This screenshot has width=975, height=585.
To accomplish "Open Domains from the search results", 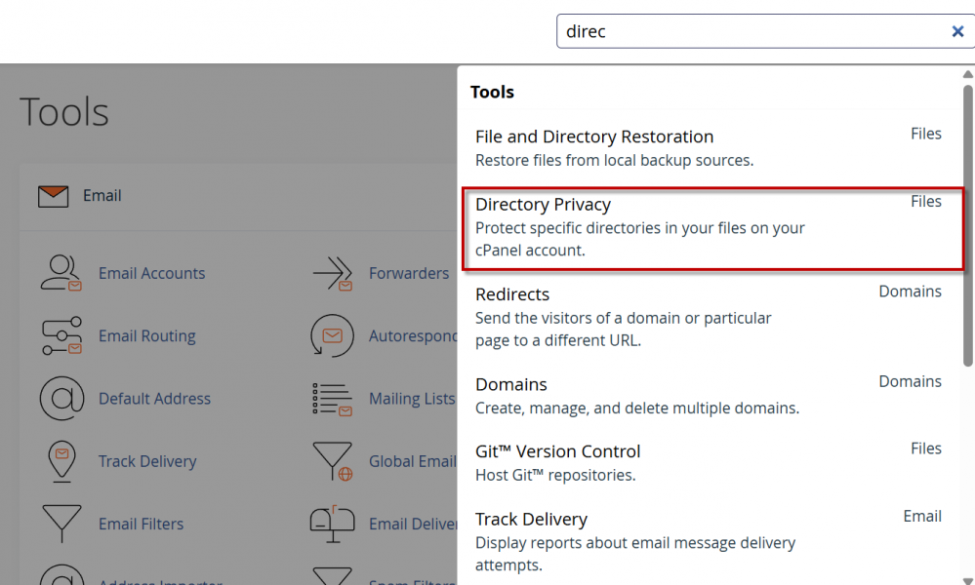I will click(510, 384).
